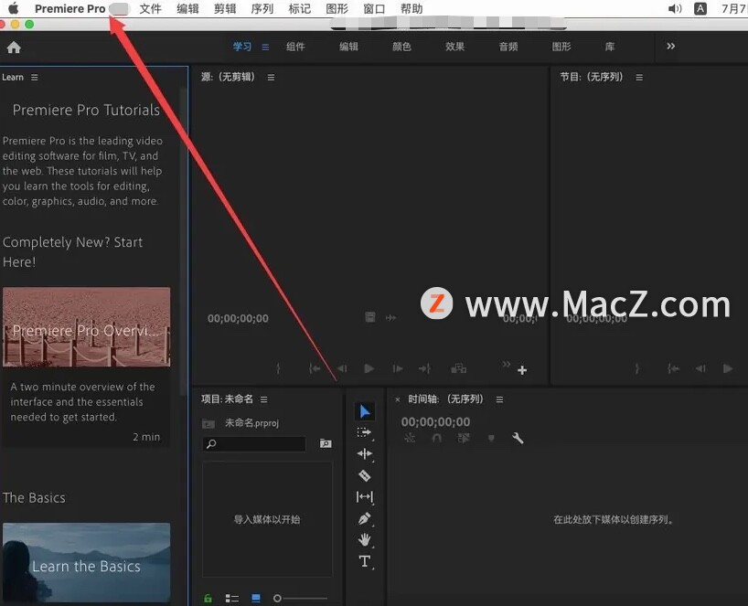Switch to the 音频 workspace
The image size is (748, 606).
[508, 47]
